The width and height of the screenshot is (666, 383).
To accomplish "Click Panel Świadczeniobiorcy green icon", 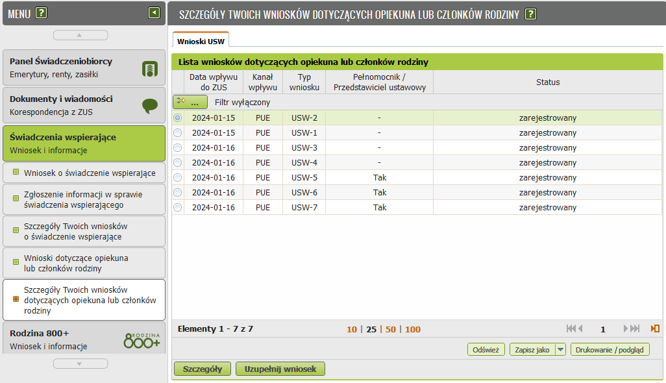I will pos(150,68).
